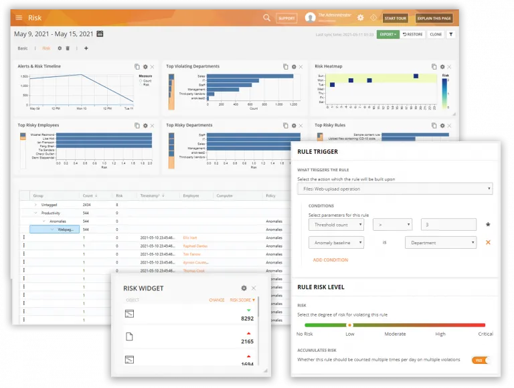
Task: Open the Anomaly baseline parameter dropdown
Action: click(336, 243)
